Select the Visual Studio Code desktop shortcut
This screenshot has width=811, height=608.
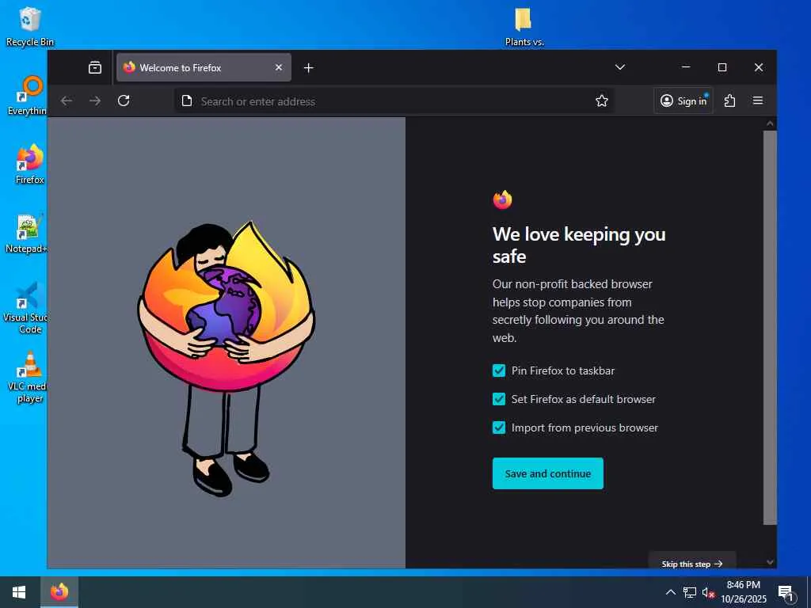[26, 308]
